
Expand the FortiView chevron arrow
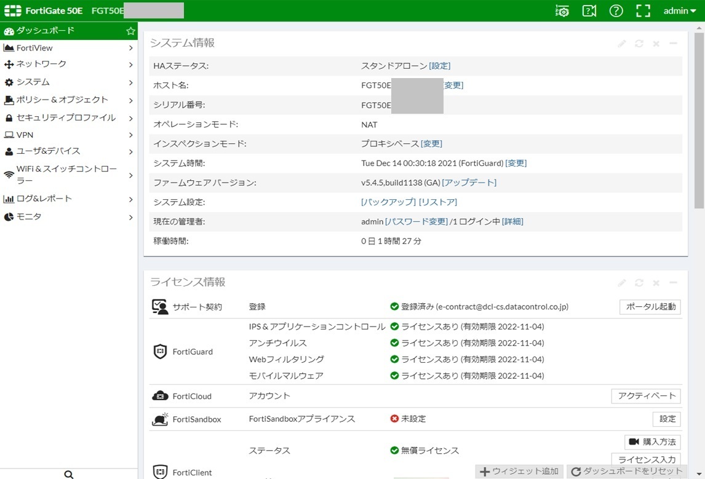click(x=130, y=47)
